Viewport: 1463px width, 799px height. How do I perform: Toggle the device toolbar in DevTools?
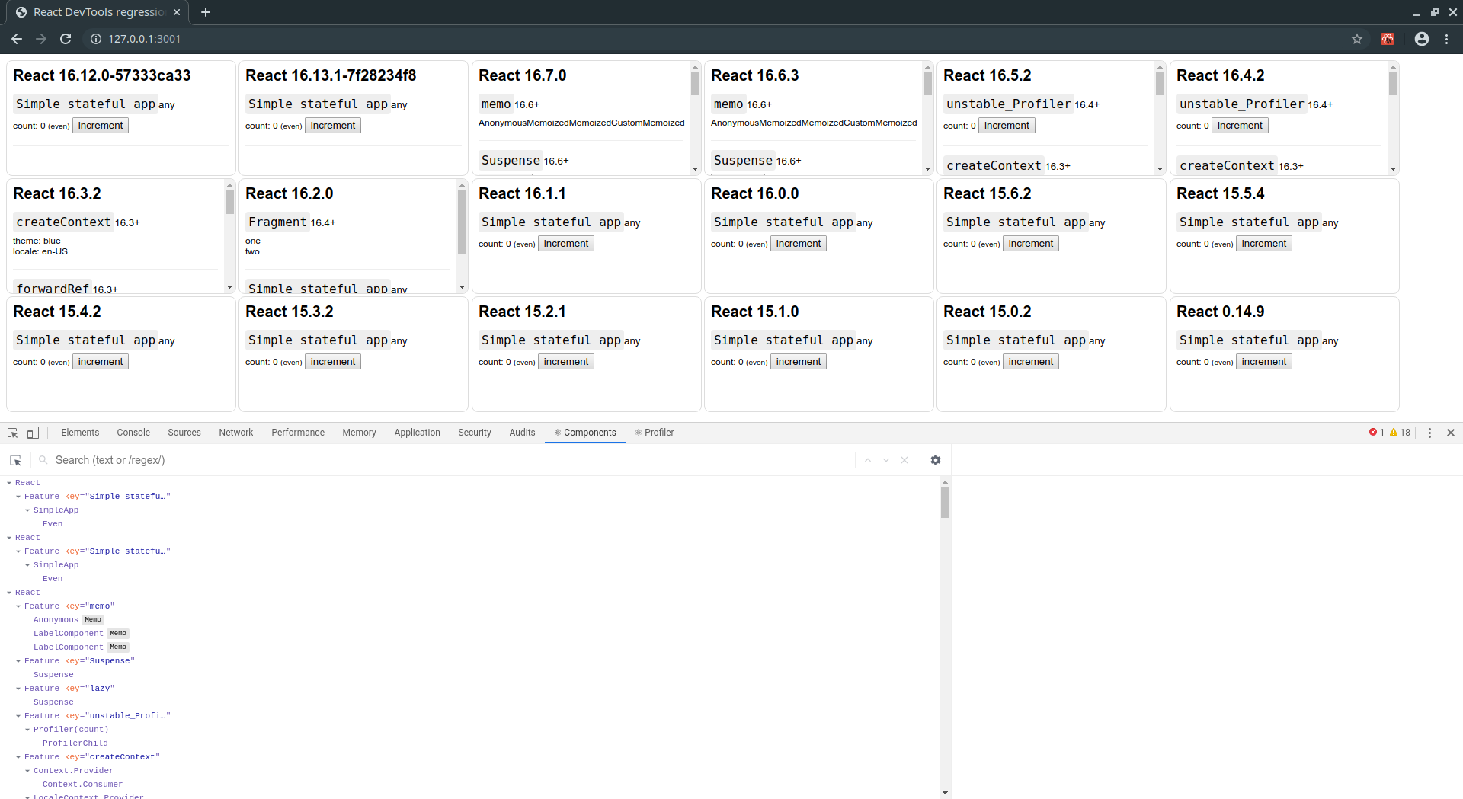click(33, 433)
